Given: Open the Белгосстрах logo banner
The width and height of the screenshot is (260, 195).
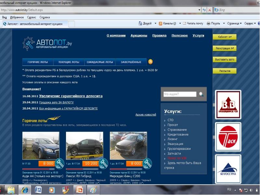Looking at the screenshot, I should [x=228, y=169].
